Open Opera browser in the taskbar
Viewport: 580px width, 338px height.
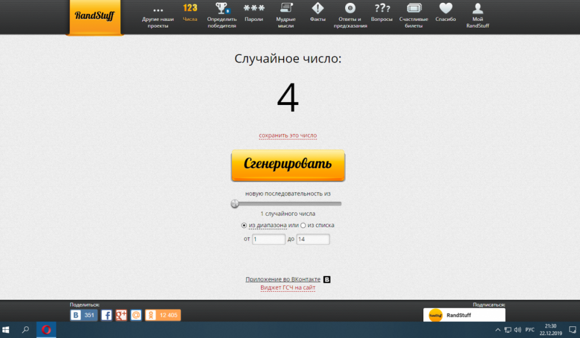click(46, 329)
